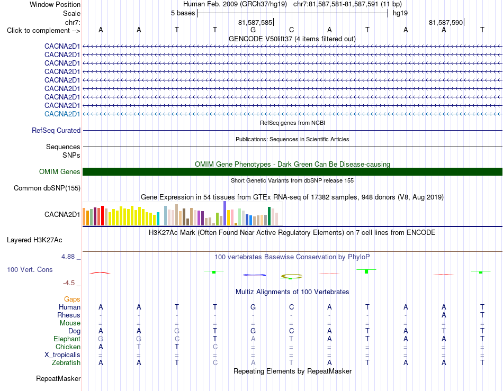Image resolution: width=503 pixels, height=391 pixels.
Task: Click the Elephant species label
Action: click(67, 339)
